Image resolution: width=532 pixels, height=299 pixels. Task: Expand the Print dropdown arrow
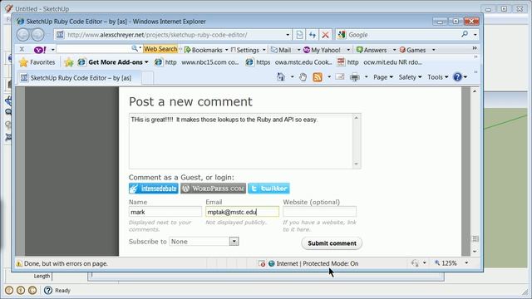[x=366, y=77]
